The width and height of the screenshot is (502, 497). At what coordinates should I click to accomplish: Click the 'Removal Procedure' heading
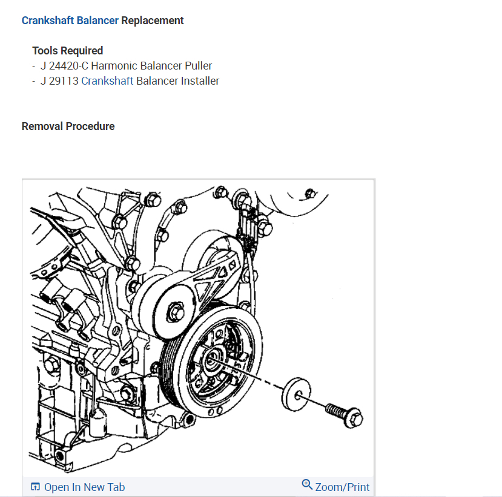(x=68, y=126)
